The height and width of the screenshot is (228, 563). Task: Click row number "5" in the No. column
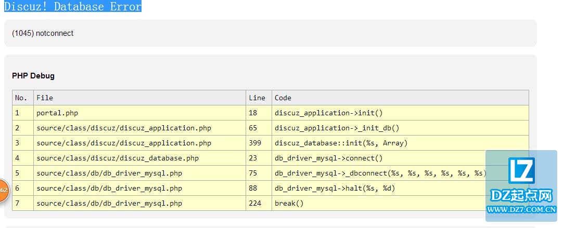(17, 173)
